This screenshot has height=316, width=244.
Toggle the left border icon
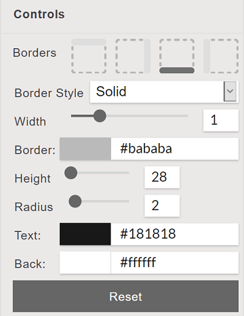pos(221,56)
